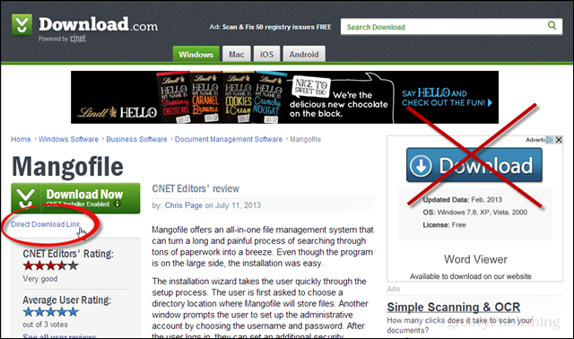Viewport: 574px width, 339px height.
Task: Click the Direct Download Link
Action: pyautogui.click(x=46, y=224)
